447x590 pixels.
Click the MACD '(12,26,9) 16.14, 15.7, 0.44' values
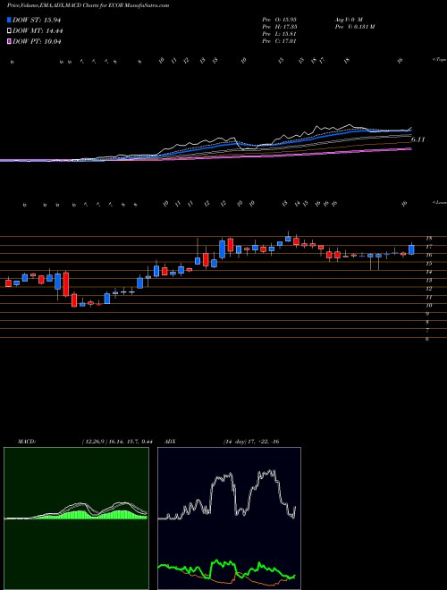point(116,442)
